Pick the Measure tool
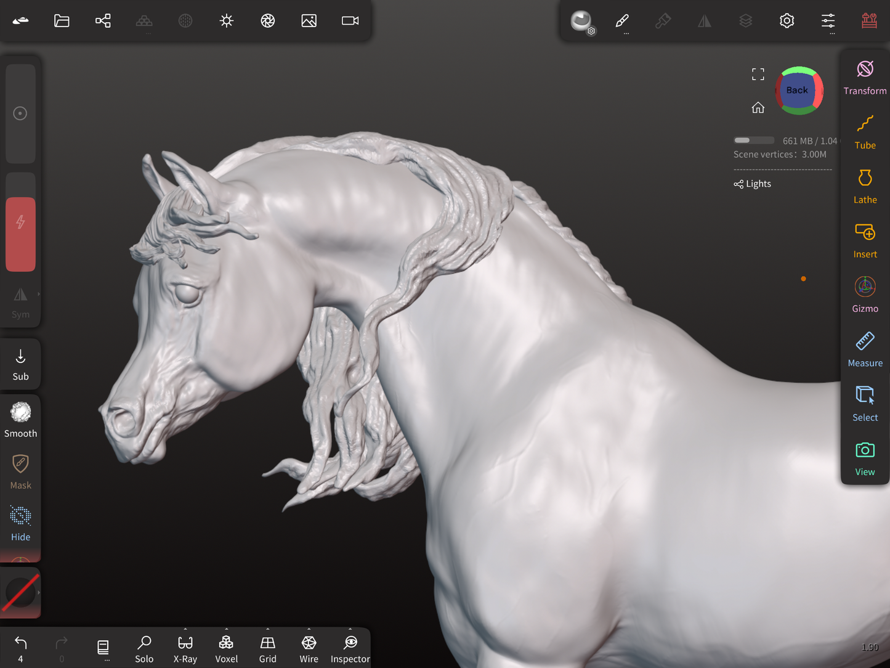Viewport: 890px width, 668px height. click(865, 349)
